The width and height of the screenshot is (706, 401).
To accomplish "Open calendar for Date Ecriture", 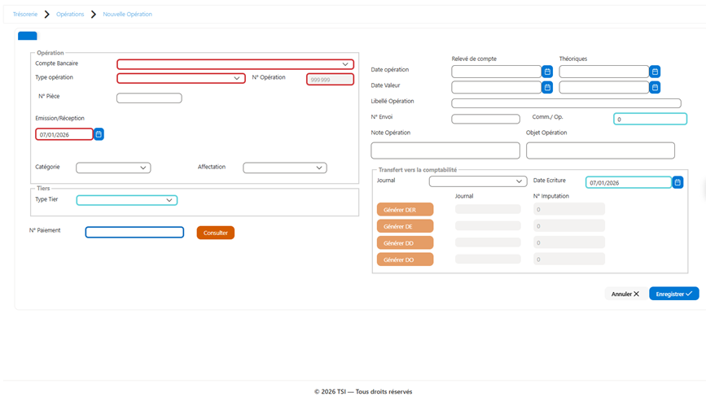I will (677, 182).
